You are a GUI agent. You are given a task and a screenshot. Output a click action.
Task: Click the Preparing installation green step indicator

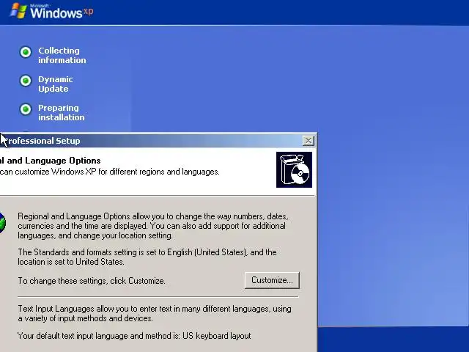26,109
